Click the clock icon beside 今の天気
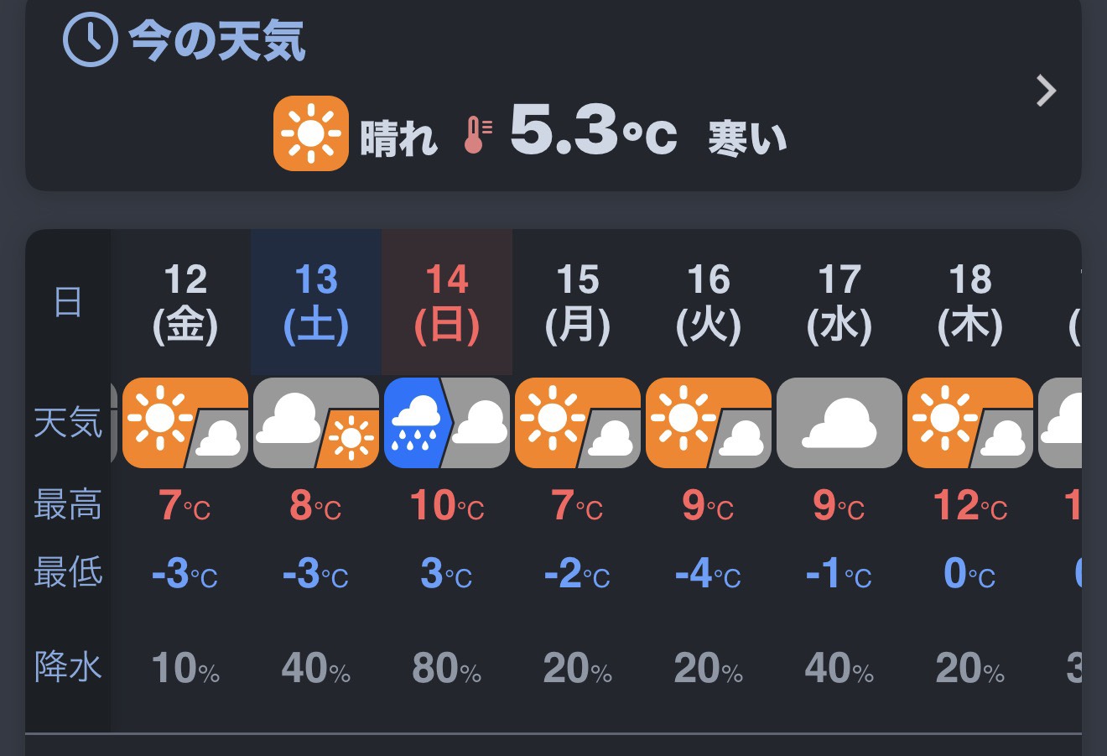This screenshot has height=756, width=1107. pyautogui.click(x=90, y=39)
